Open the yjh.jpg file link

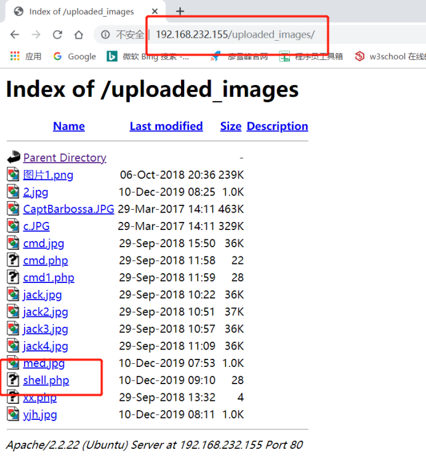pyautogui.click(x=40, y=414)
